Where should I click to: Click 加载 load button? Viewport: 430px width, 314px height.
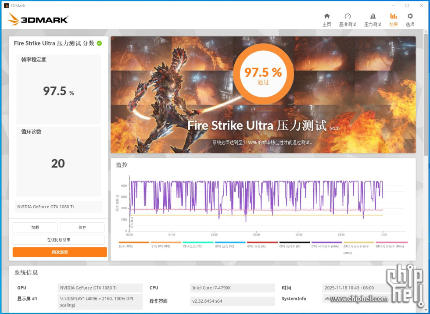click(x=35, y=228)
